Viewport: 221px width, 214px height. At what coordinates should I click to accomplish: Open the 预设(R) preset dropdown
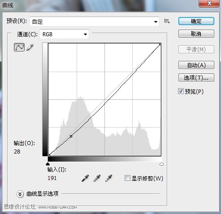95,21
